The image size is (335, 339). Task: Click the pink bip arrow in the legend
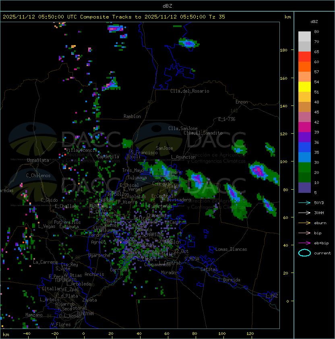(304, 233)
